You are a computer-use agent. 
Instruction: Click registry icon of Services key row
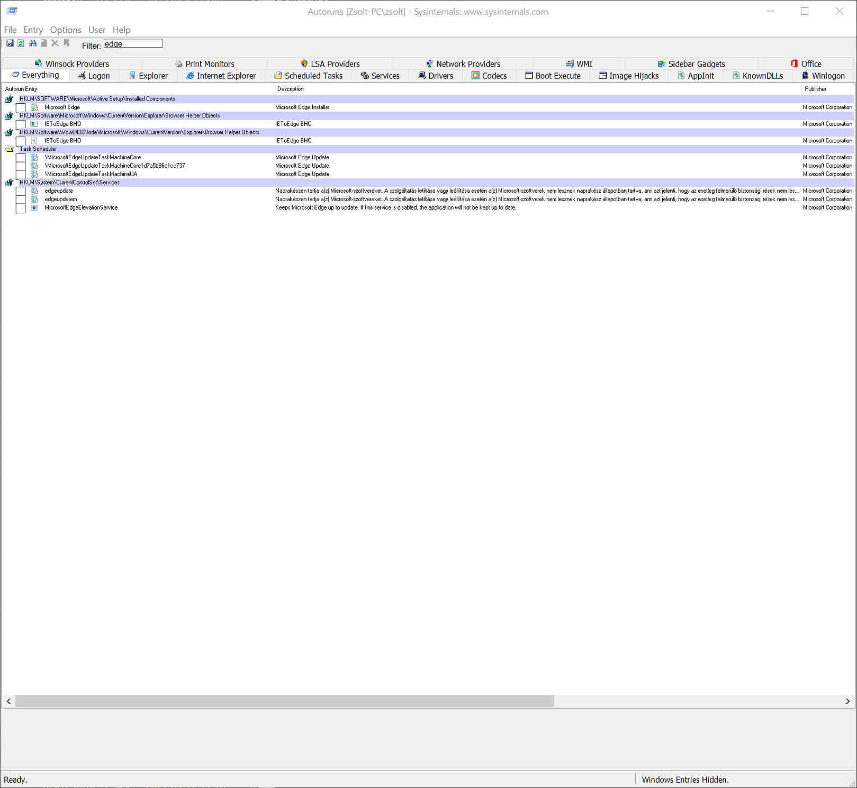coord(10,183)
